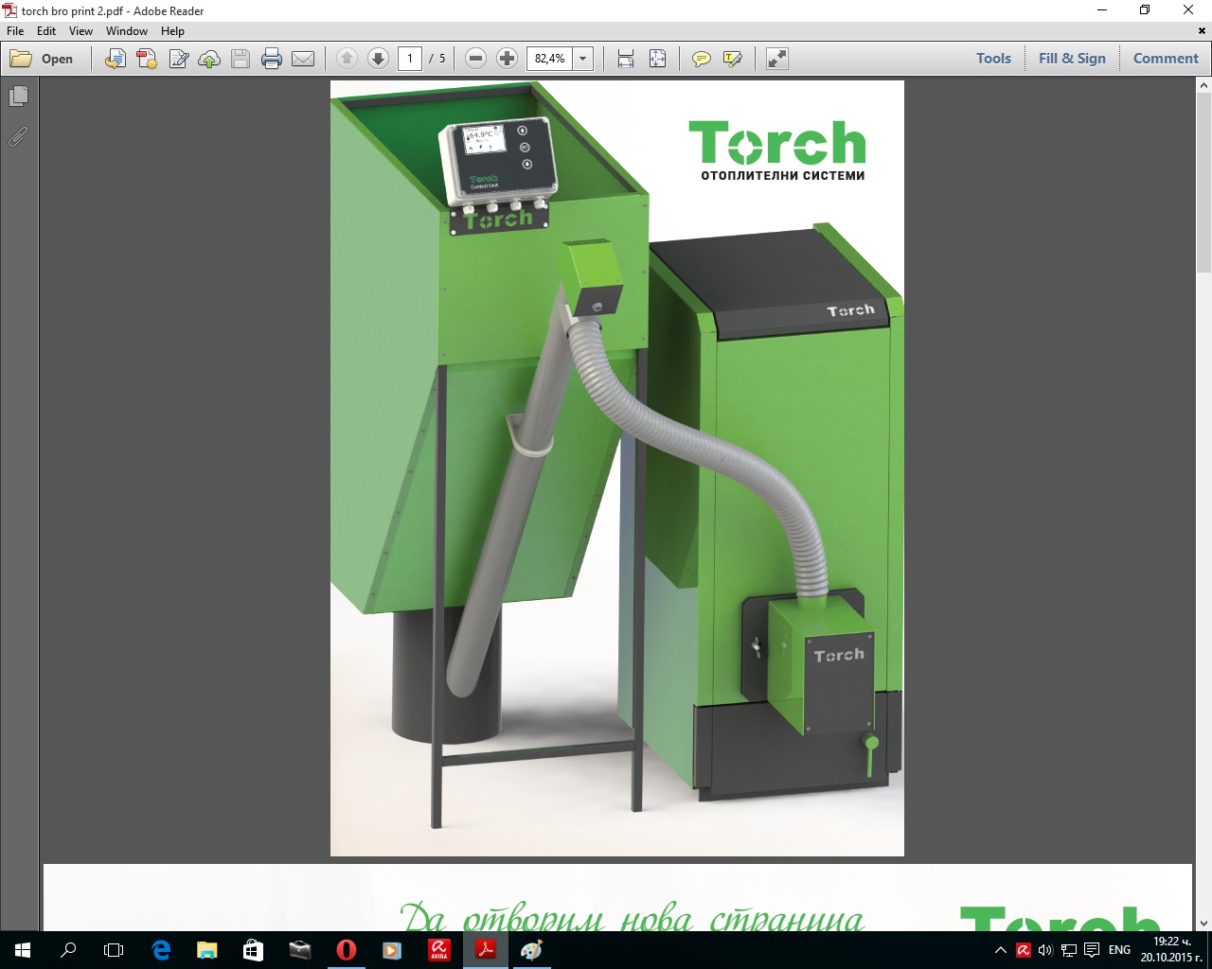
Task: Toggle fit one full page view
Action: [657, 59]
